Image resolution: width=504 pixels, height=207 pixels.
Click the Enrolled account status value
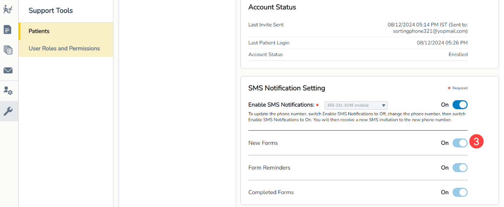click(458, 55)
